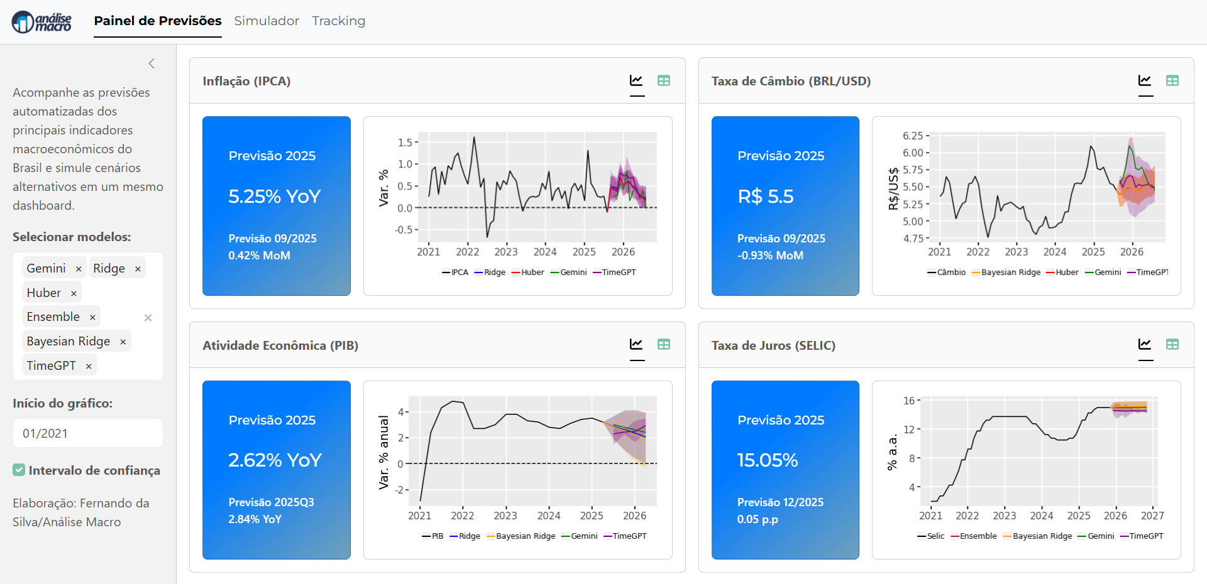The width and height of the screenshot is (1207, 584).
Task: Switch SELIC card to table view
Action: pos(1172,345)
